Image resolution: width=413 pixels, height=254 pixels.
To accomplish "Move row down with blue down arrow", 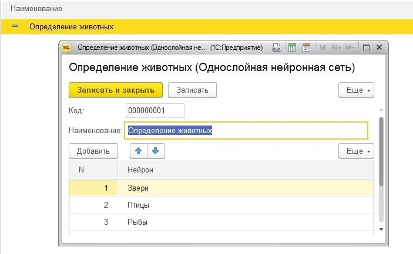I will coord(156,151).
